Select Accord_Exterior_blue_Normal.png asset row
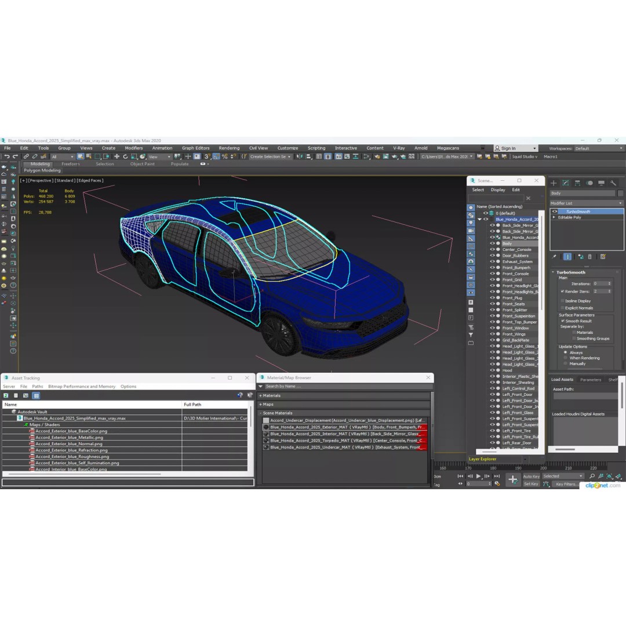This screenshot has height=626, width=626. tap(125, 444)
